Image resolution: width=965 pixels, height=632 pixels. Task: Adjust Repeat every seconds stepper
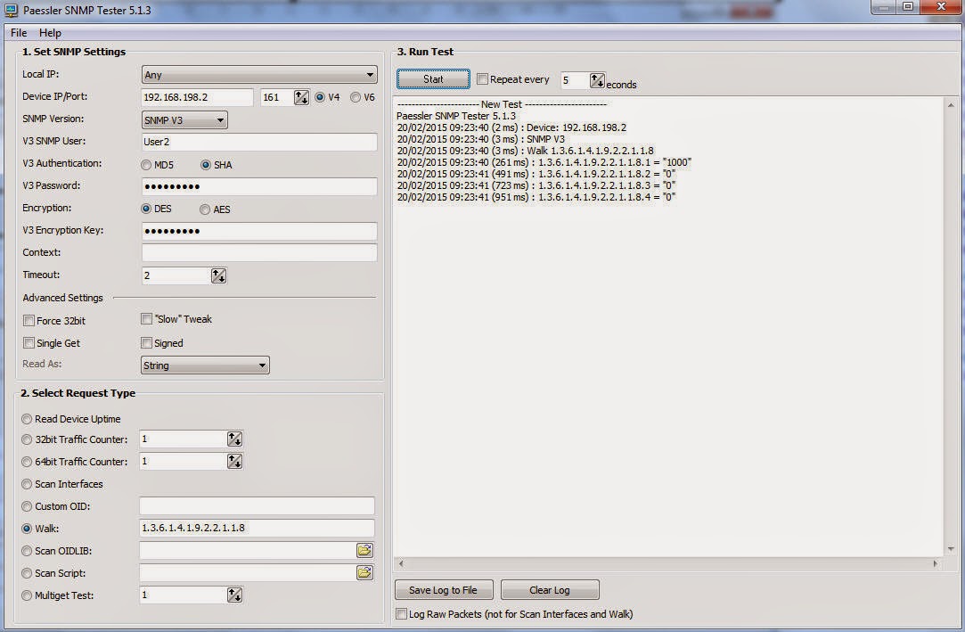click(597, 80)
